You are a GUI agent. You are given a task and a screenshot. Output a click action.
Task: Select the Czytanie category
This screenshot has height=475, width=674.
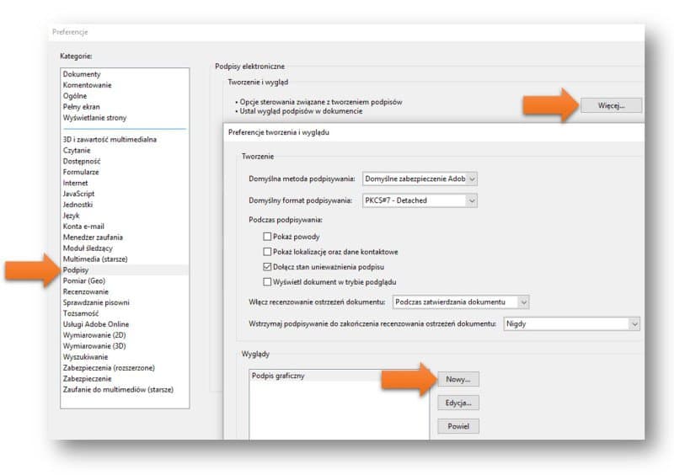point(124,150)
